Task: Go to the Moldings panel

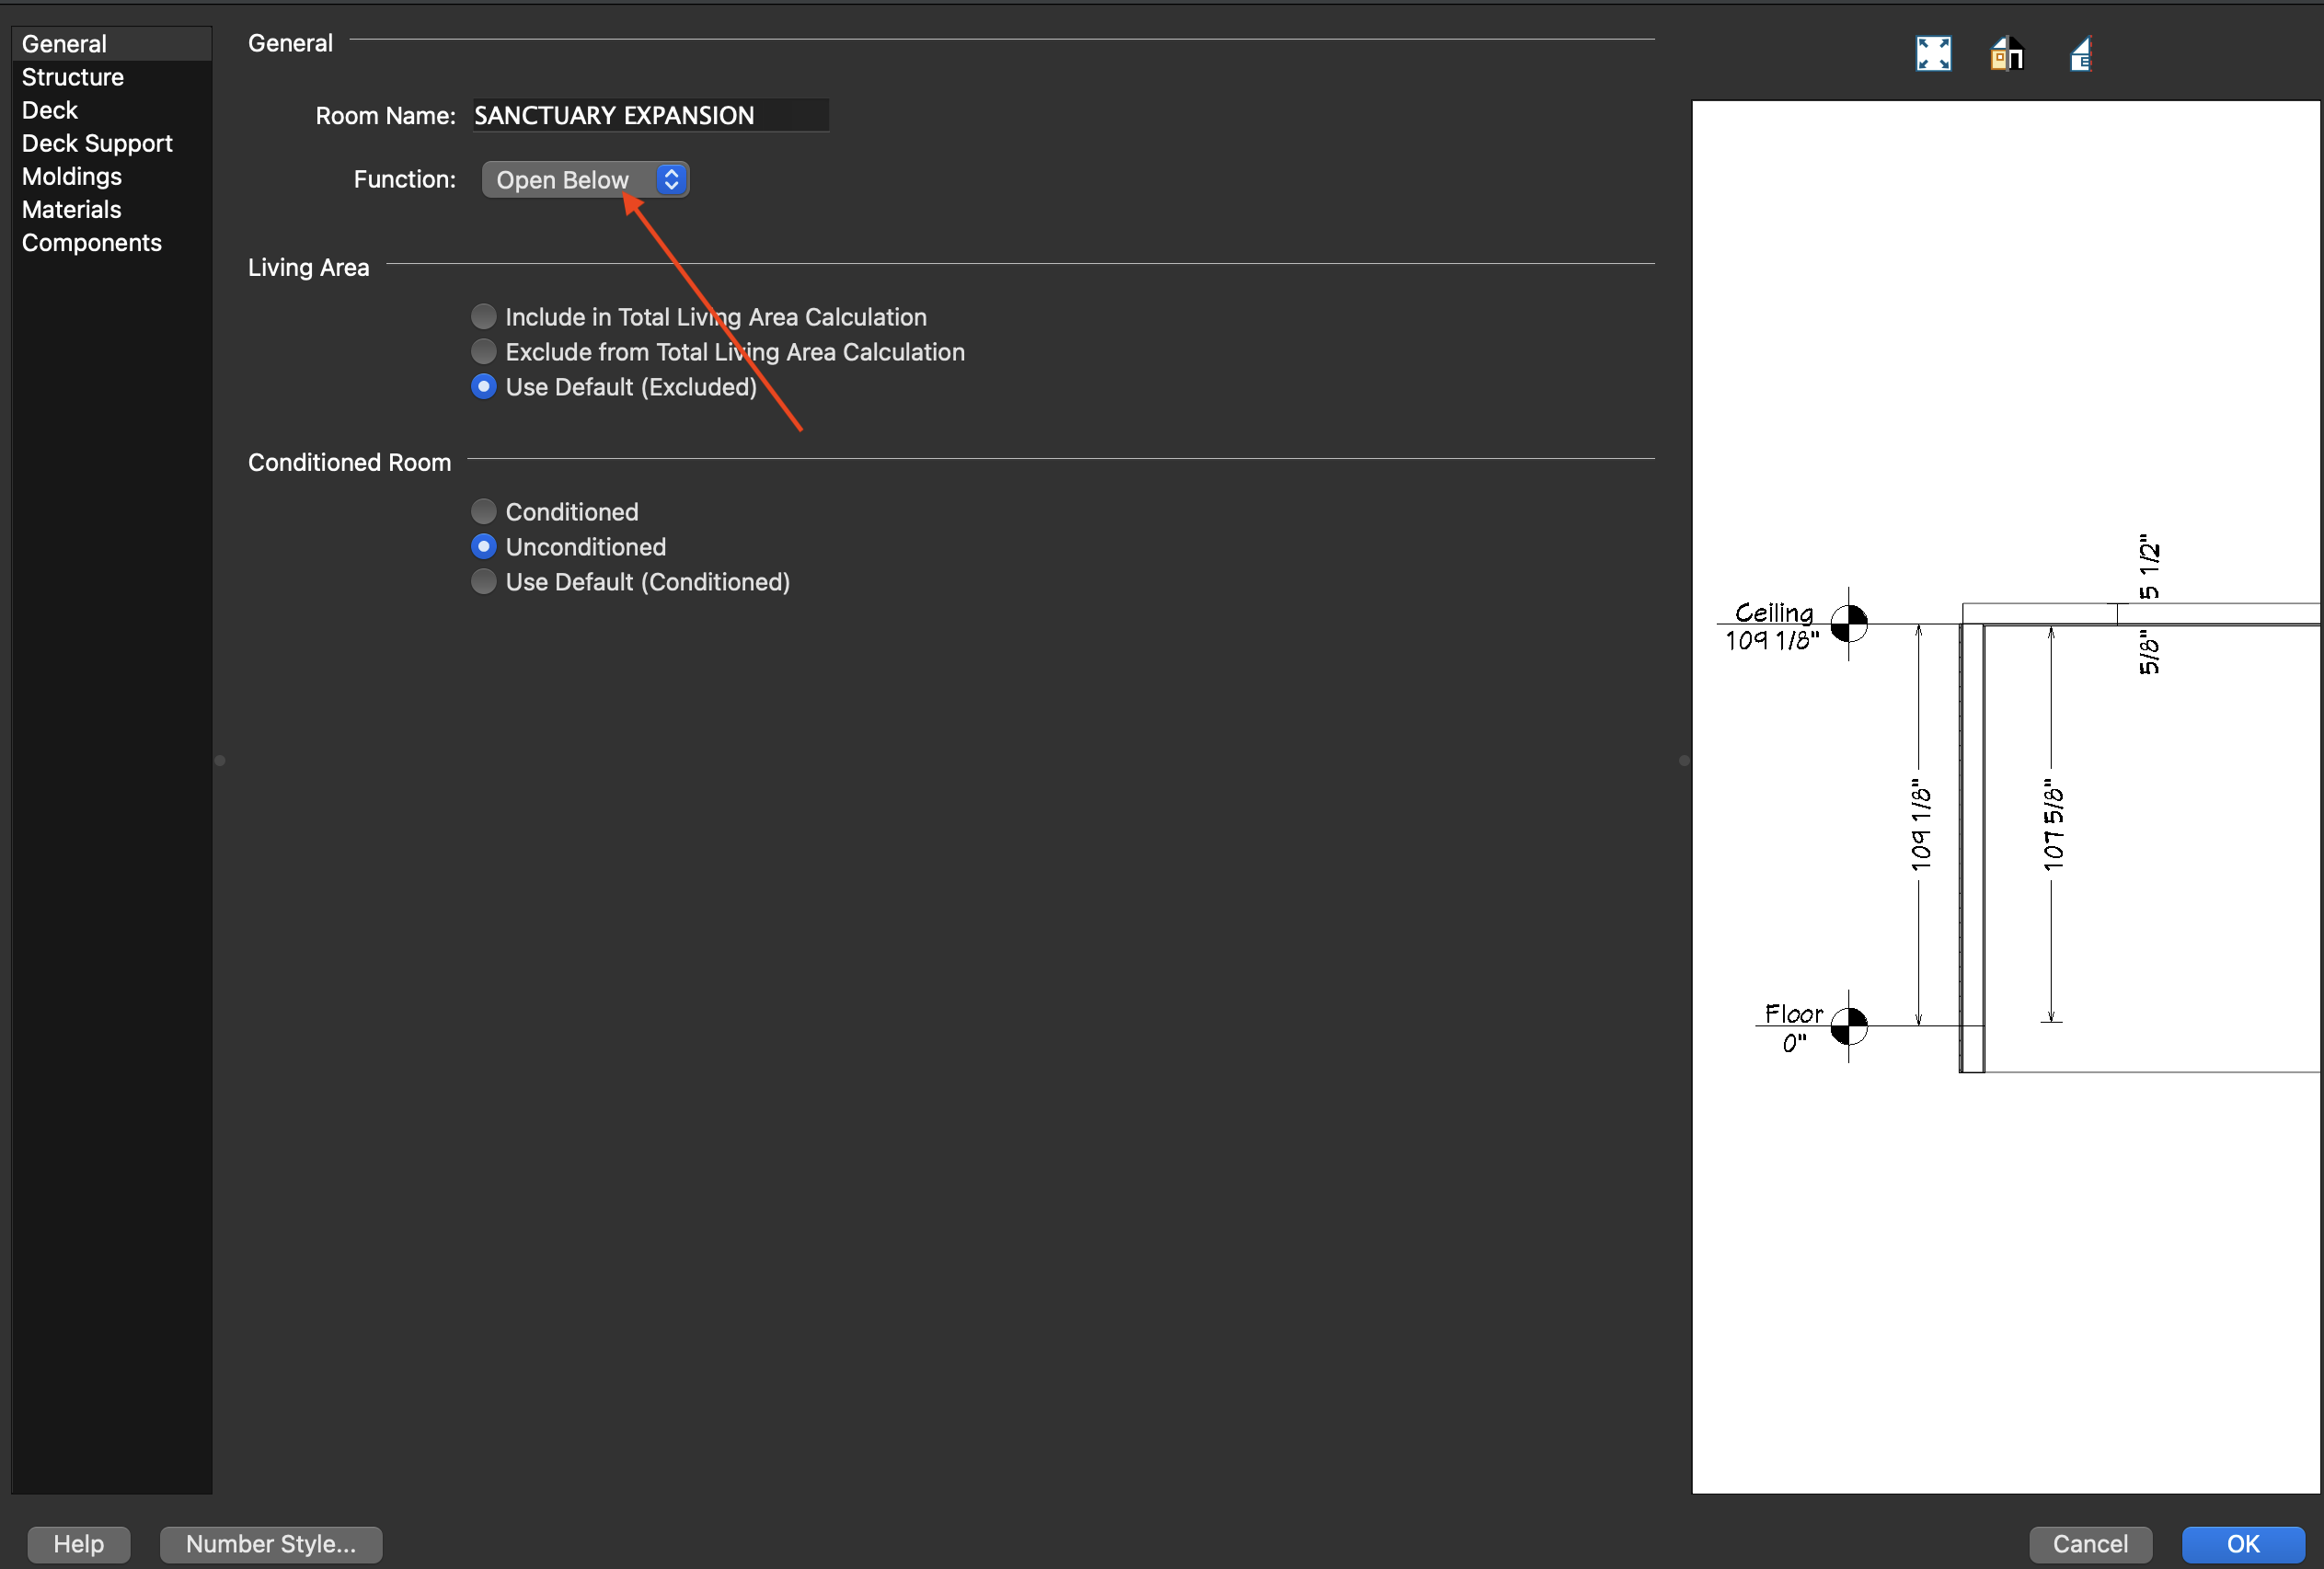Action: [x=72, y=176]
